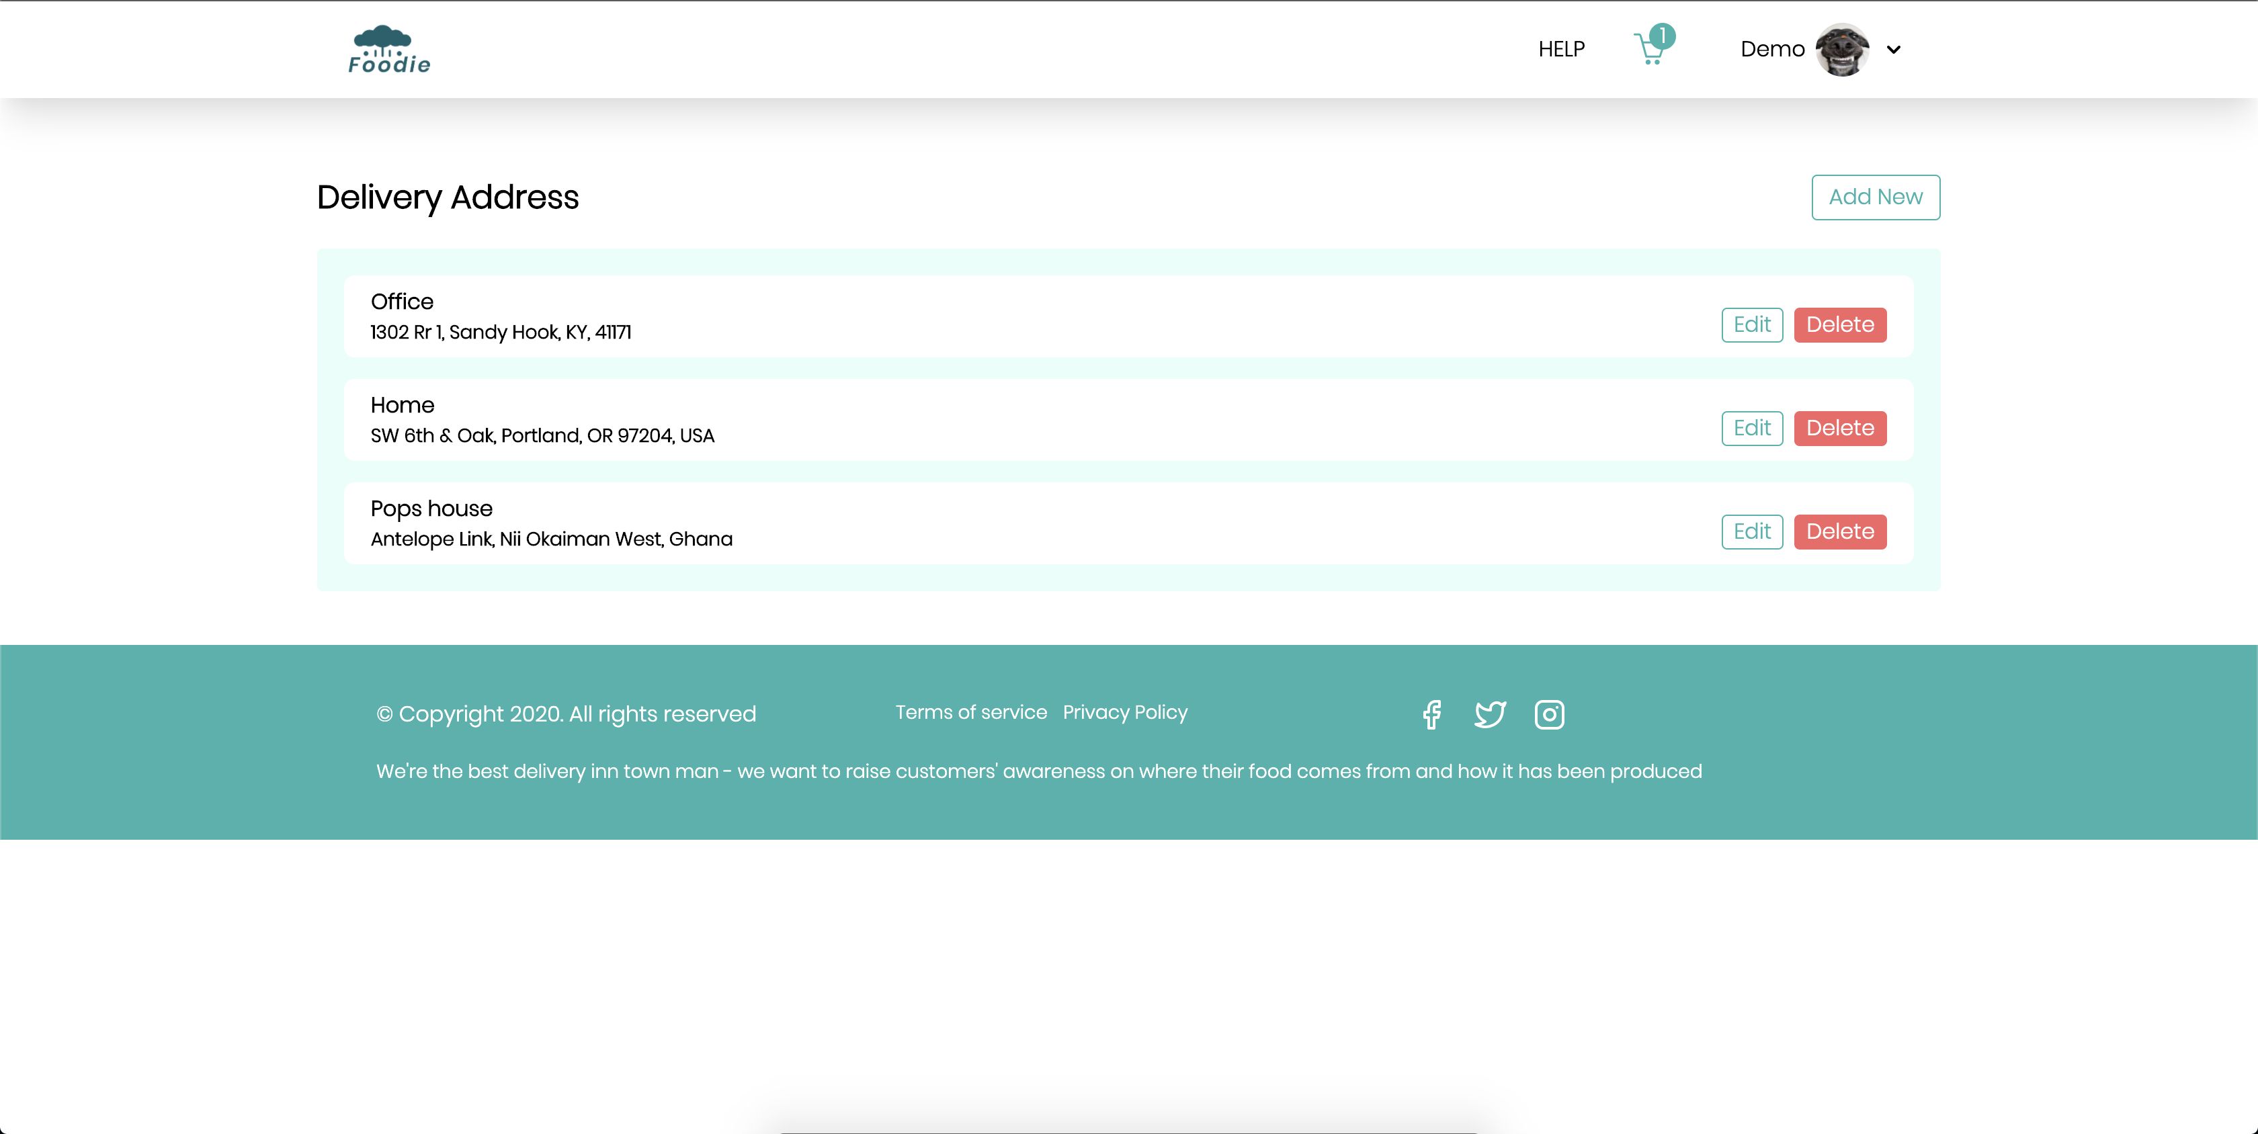This screenshot has width=2258, height=1134.
Task: Visit the Twitter profile icon
Action: click(1489, 715)
